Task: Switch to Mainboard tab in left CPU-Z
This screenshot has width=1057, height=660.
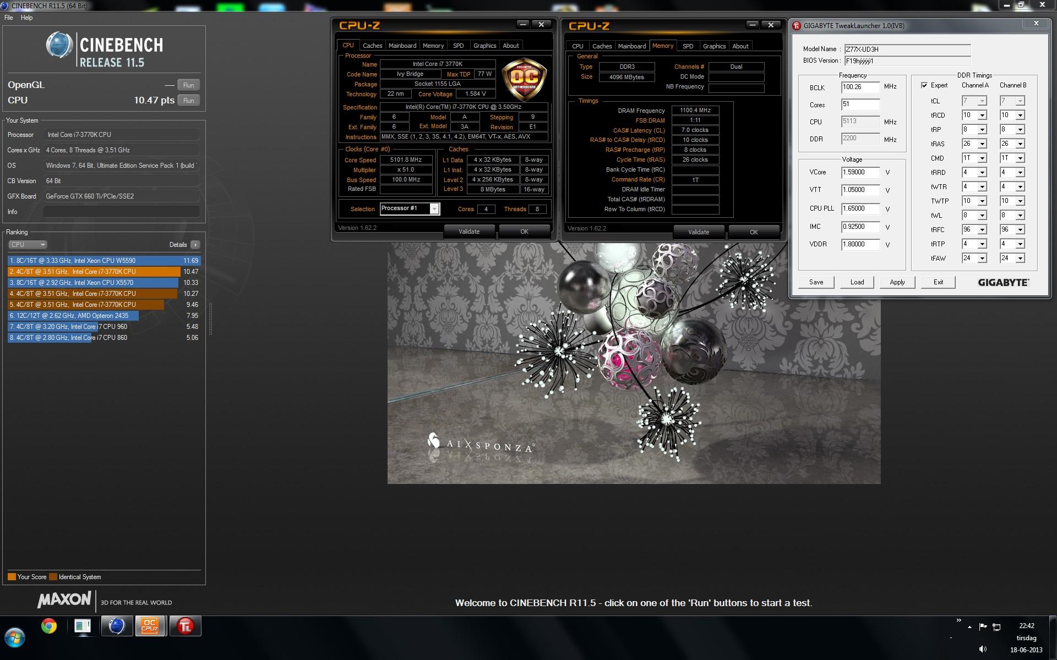Action: tap(402, 46)
